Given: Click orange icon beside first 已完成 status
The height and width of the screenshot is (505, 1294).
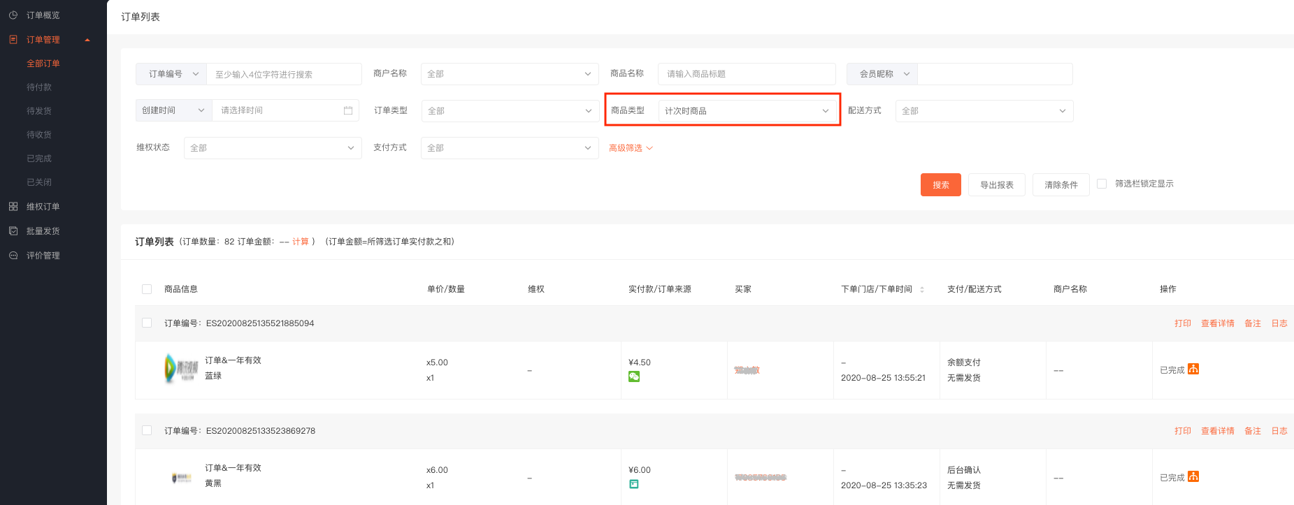Looking at the screenshot, I should click(1193, 369).
